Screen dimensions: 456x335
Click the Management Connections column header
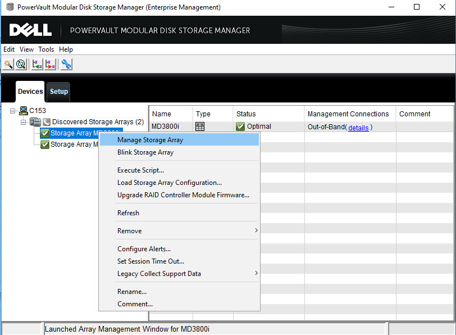coord(350,114)
